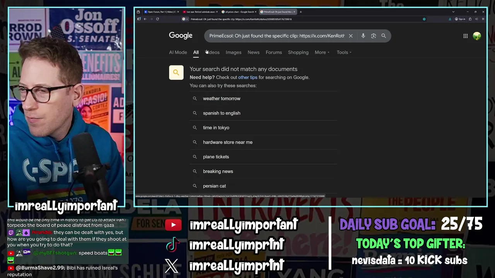Reload the current page
Screen dimensions: 495x278
coord(157,19)
